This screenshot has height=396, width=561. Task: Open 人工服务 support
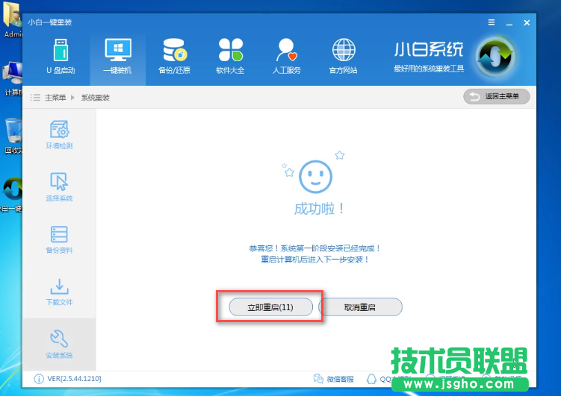(287, 57)
